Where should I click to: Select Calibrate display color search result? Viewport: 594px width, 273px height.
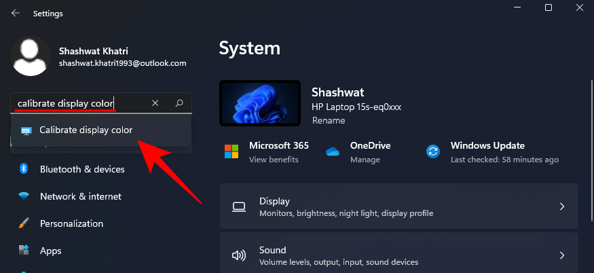(86, 130)
